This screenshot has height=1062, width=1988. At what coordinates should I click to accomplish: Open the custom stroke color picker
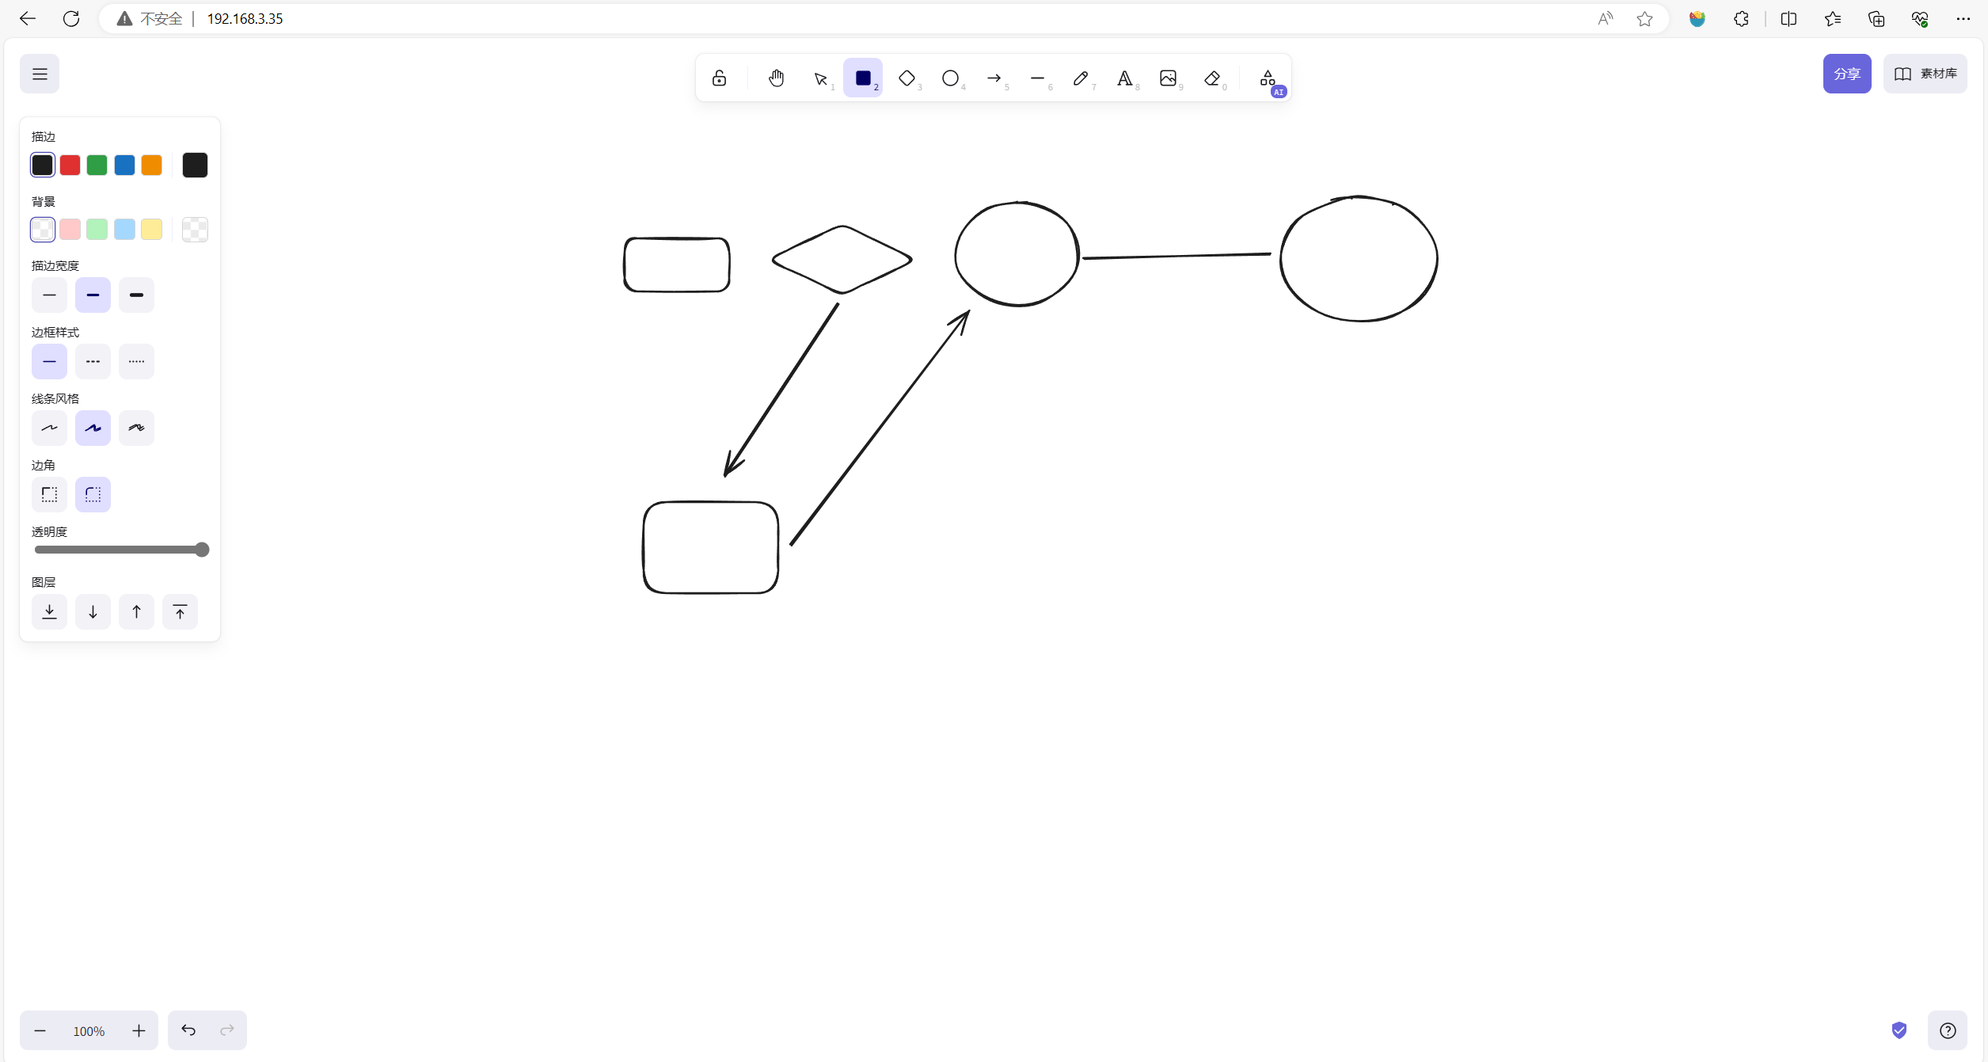(195, 165)
